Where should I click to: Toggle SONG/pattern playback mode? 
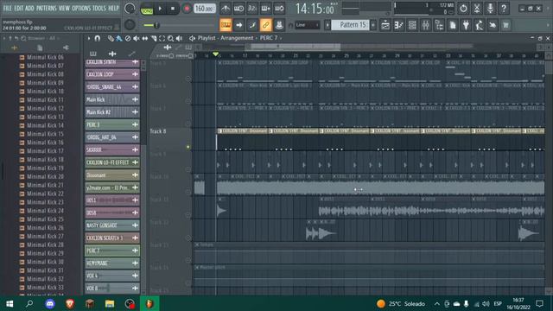(x=147, y=9)
